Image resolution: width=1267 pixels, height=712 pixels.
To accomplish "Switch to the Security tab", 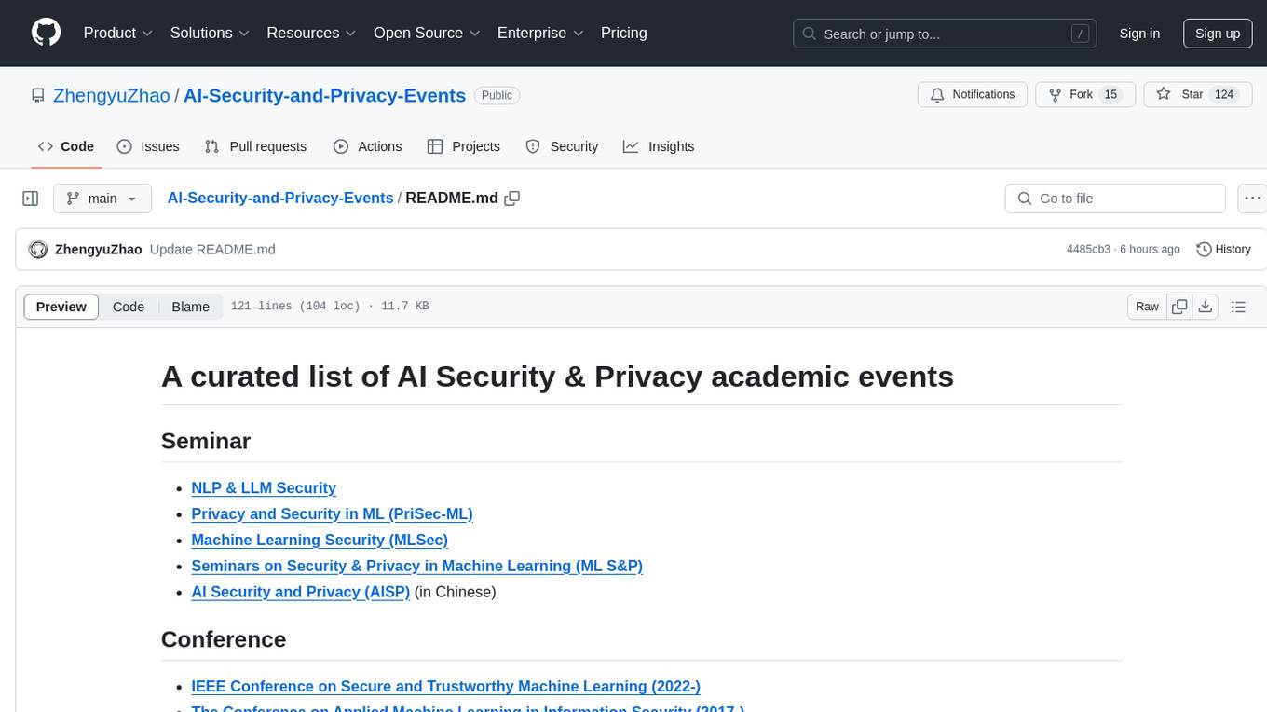I will [x=562, y=146].
